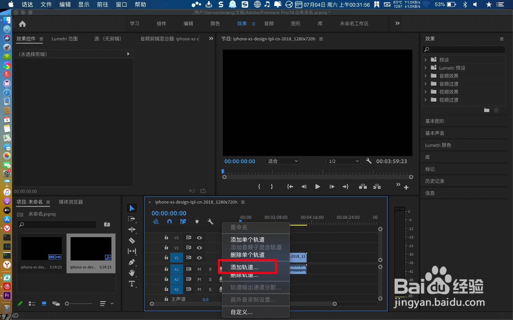The image size is (513, 320).
Task: Create new custom bin in Effects panel
Action: tap(487, 110)
